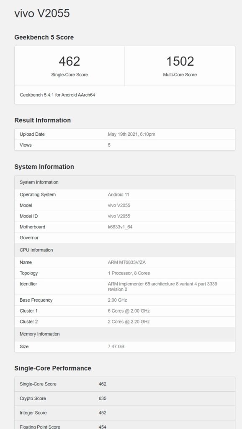The width and height of the screenshot is (242, 429).
Task: Click the 'Topology' row label
Action: [x=29, y=273]
